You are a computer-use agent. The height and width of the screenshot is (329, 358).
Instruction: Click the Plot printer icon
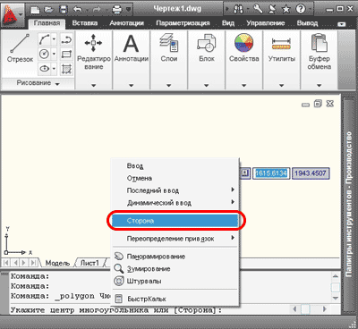pos(117,10)
